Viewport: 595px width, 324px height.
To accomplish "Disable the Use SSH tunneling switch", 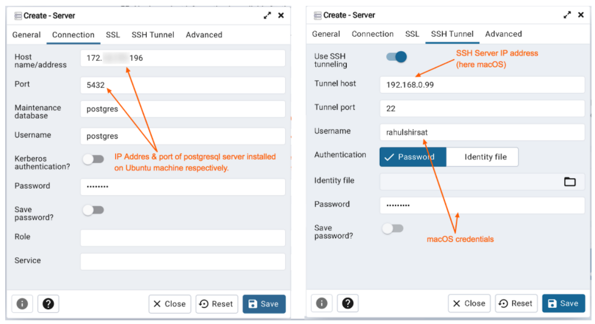I will 396,57.
